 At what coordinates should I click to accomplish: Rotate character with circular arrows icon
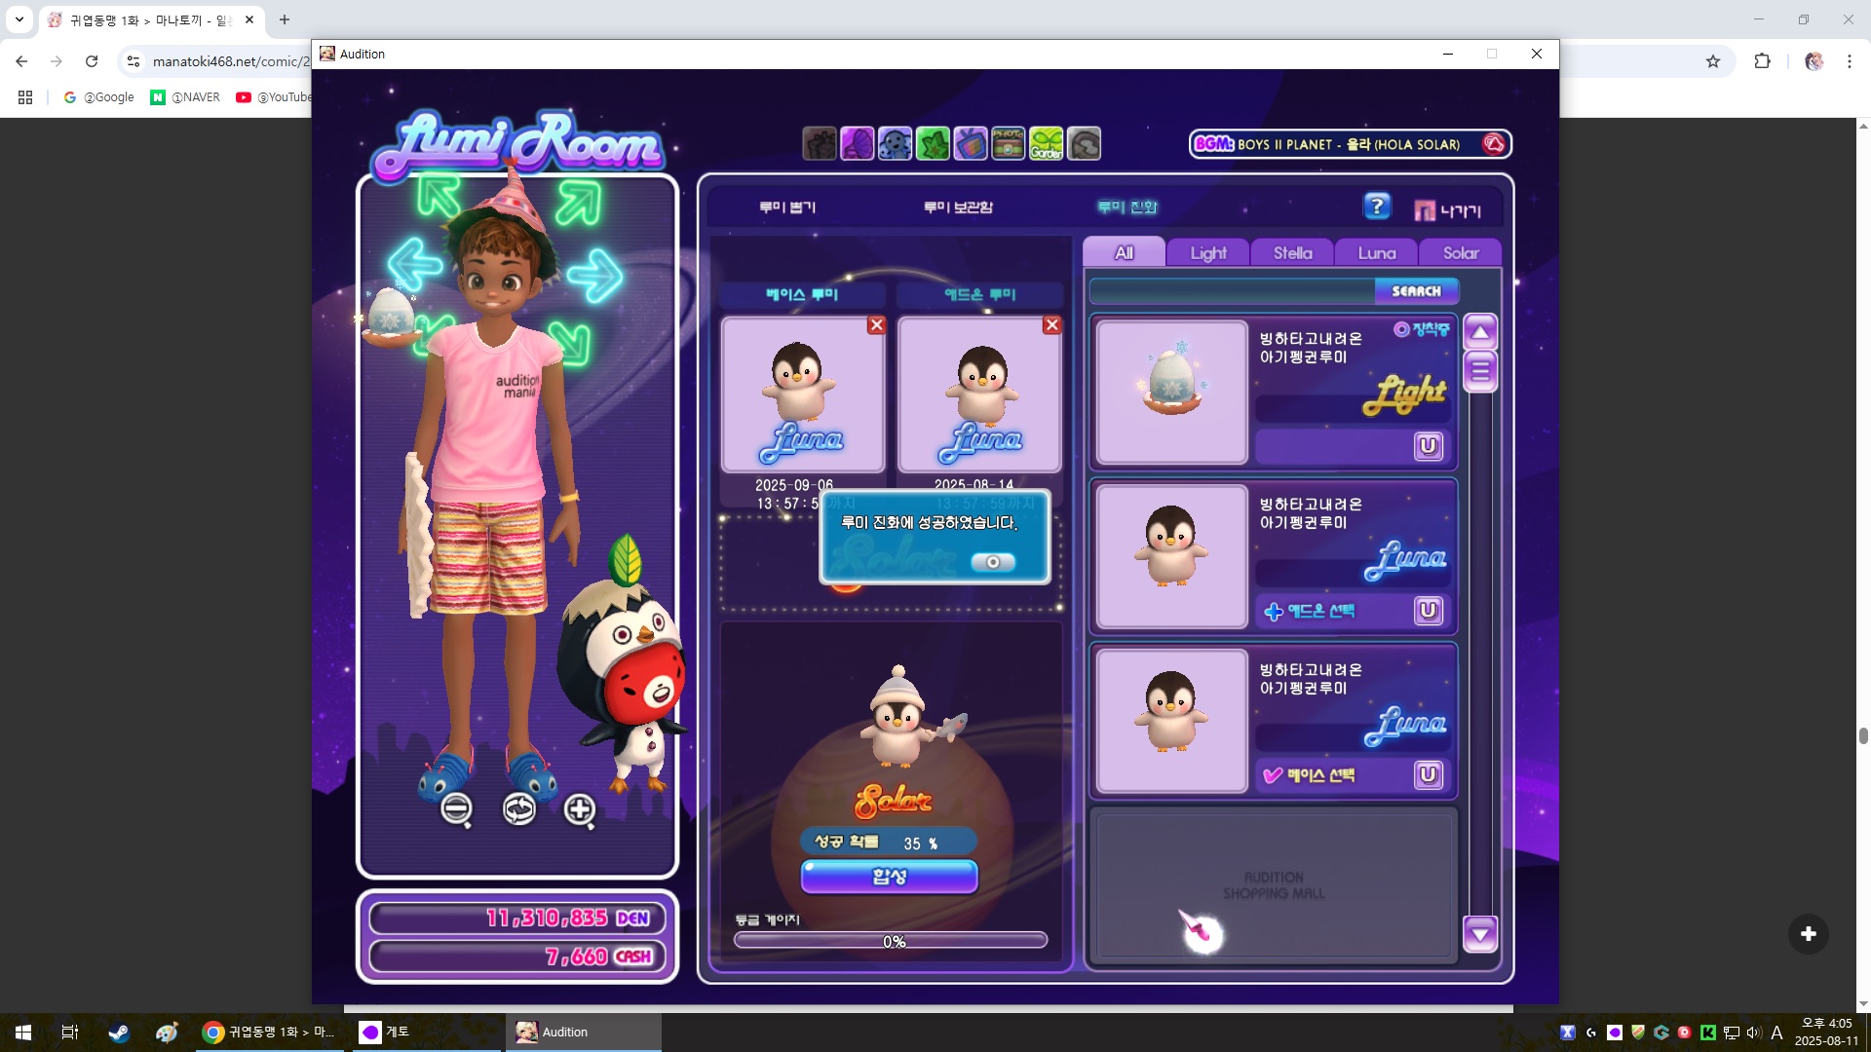518,809
